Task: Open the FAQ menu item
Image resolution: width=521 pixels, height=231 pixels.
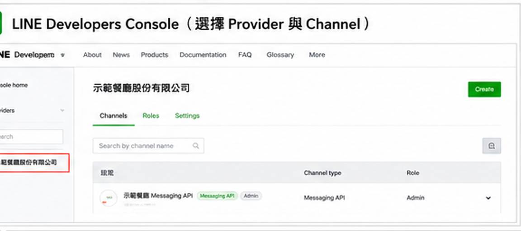Action: point(245,55)
